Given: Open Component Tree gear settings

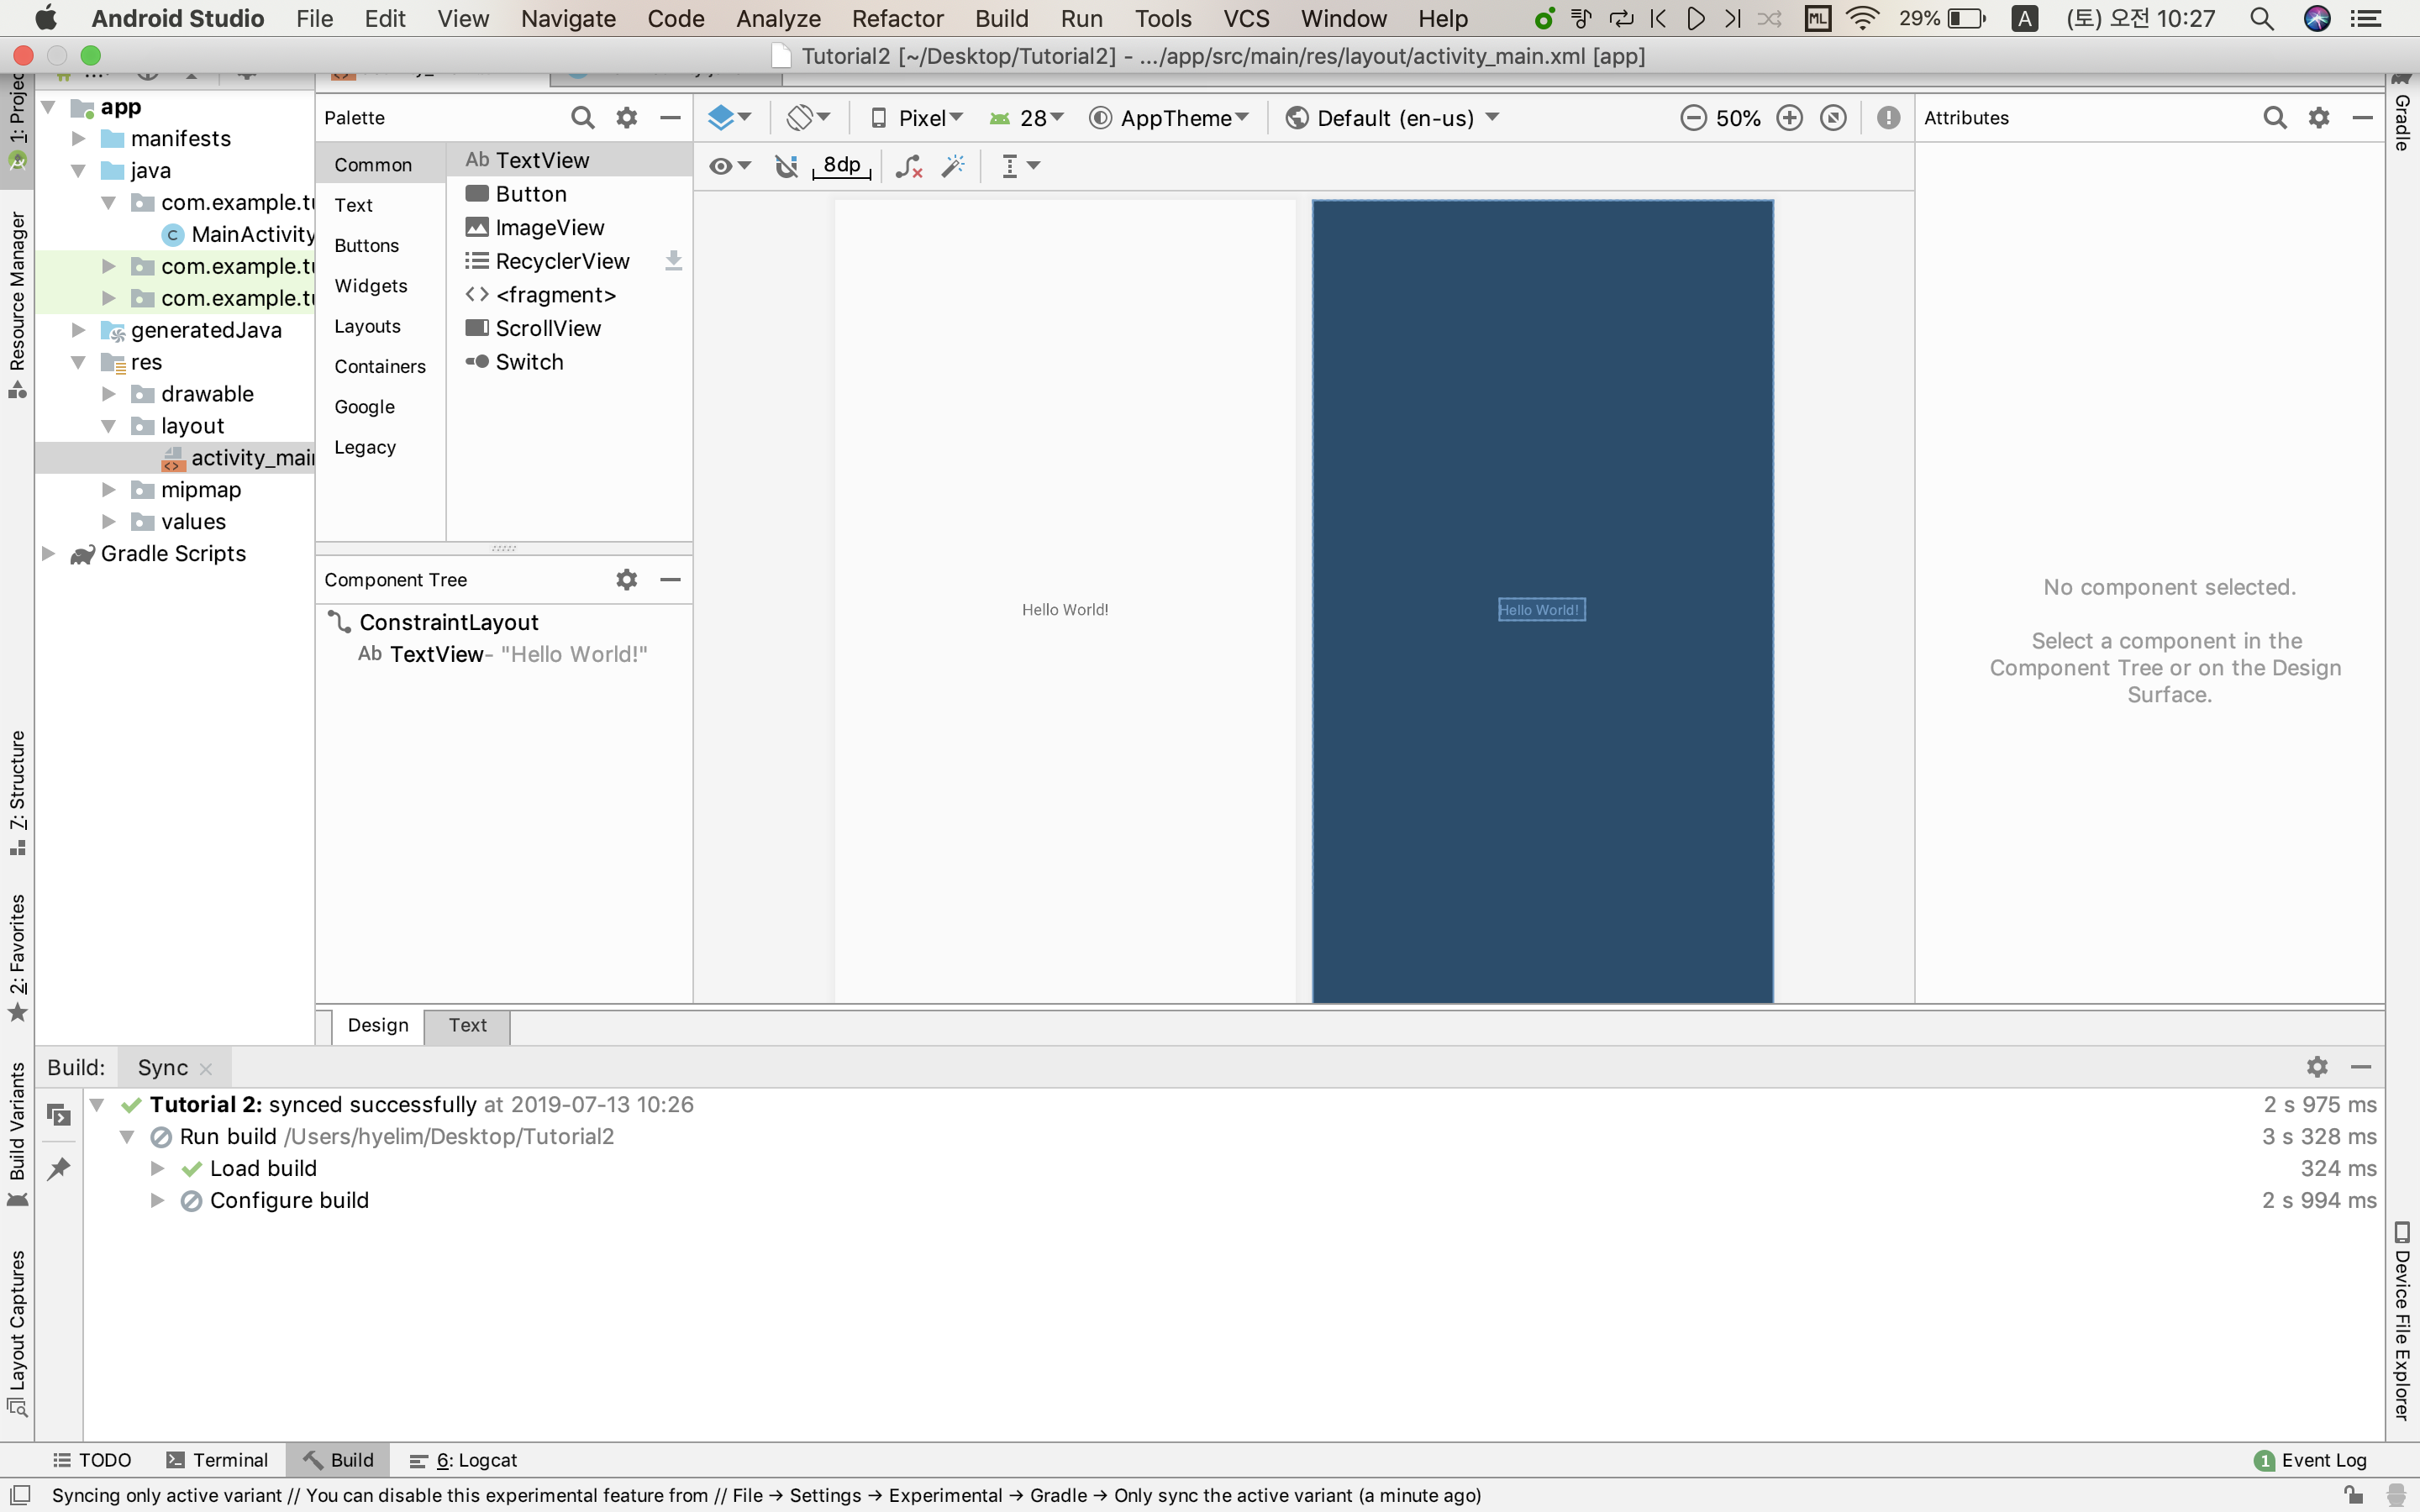Looking at the screenshot, I should point(626,580).
